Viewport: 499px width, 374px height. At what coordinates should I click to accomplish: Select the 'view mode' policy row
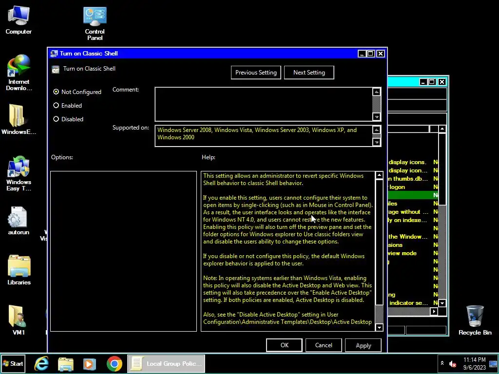coord(413,253)
